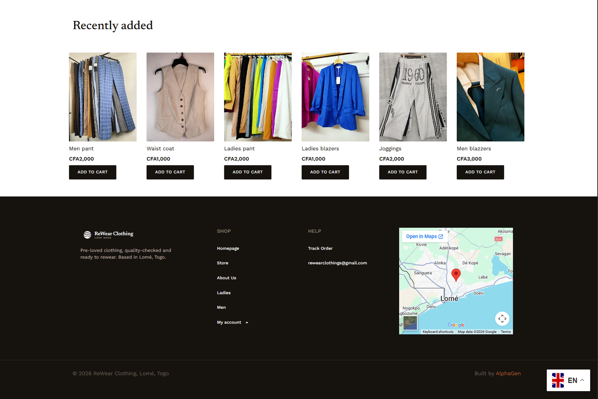Screen dimensions: 598x399
Task: Click the Men pant product title
Action: tap(81, 149)
